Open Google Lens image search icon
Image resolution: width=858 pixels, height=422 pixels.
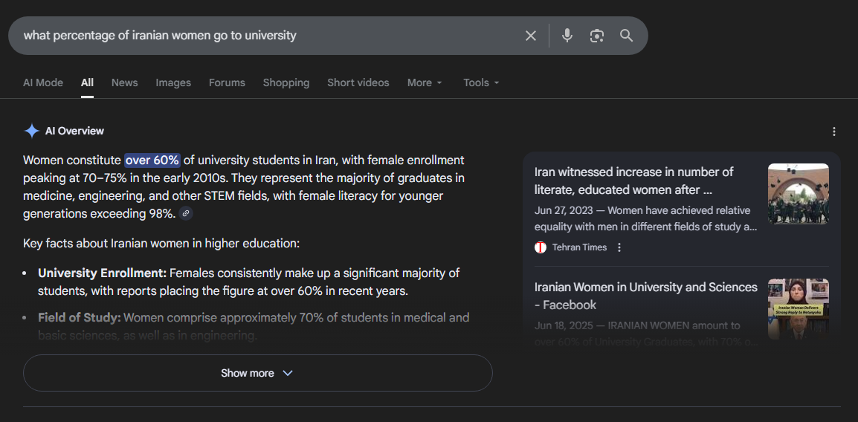[596, 36]
